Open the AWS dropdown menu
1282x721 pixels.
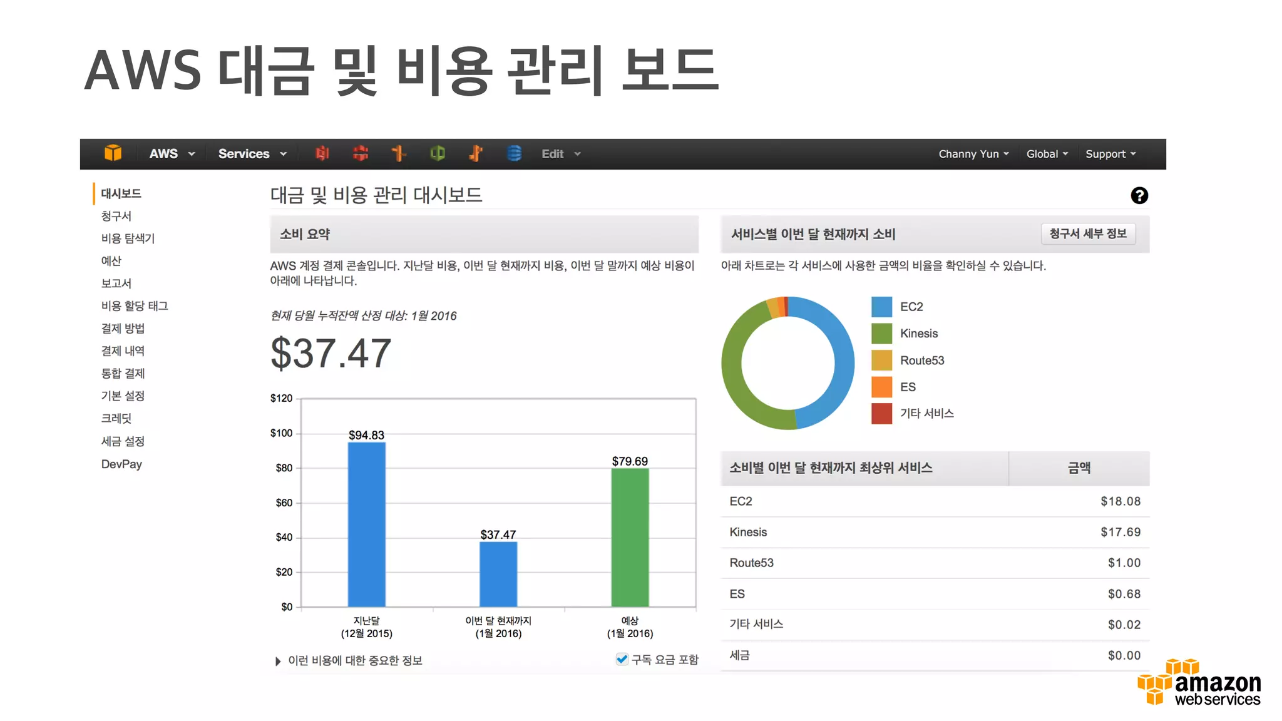172,154
